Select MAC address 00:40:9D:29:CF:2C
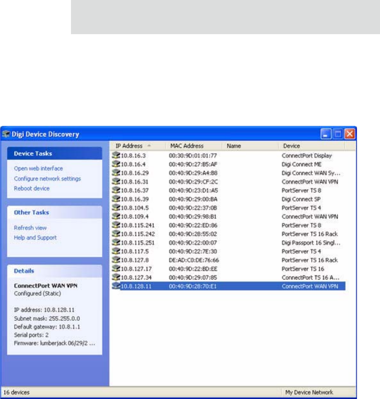The image size is (380, 399). click(x=194, y=182)
